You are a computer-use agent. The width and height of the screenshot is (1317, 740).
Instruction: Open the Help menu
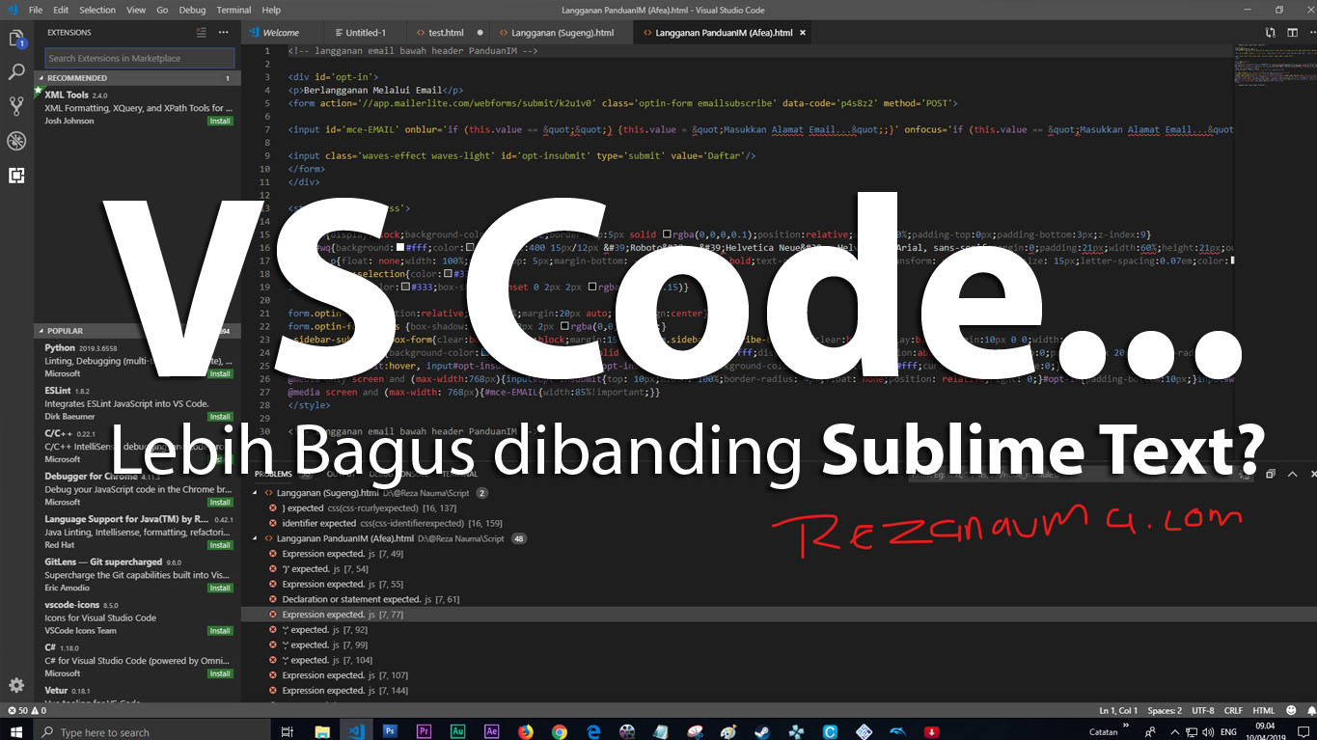coord(272,10)
